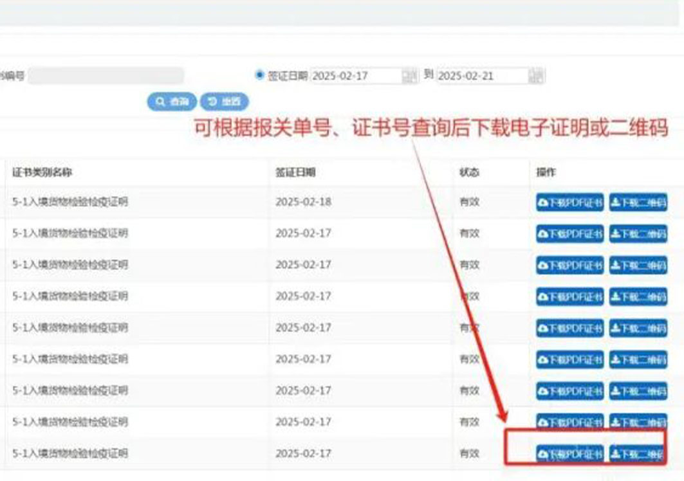Click the 查询 search button
Screen dimensions: 684x481
tap(172, 101)
